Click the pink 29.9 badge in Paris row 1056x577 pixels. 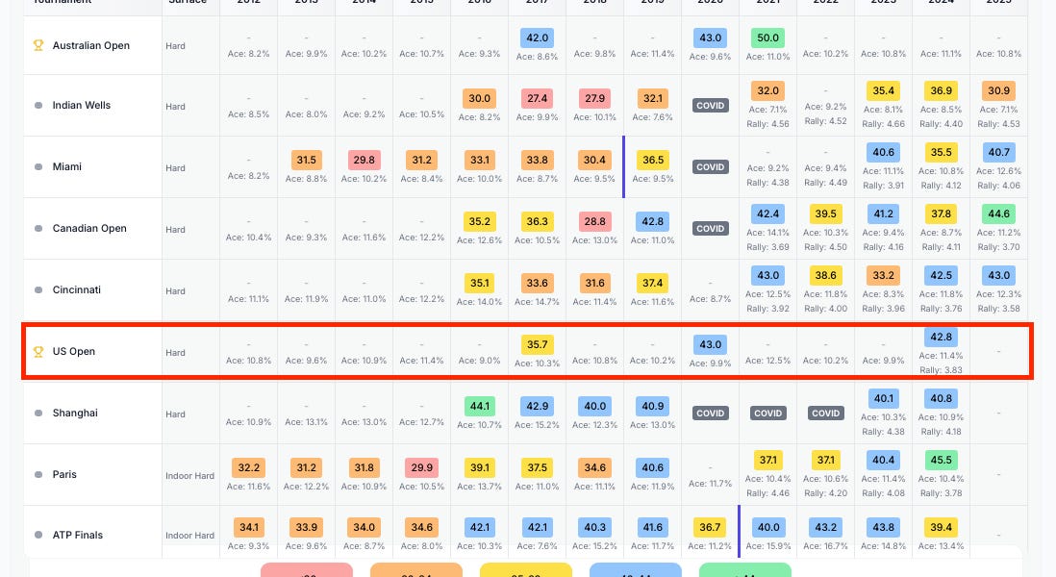coord(421,467)
